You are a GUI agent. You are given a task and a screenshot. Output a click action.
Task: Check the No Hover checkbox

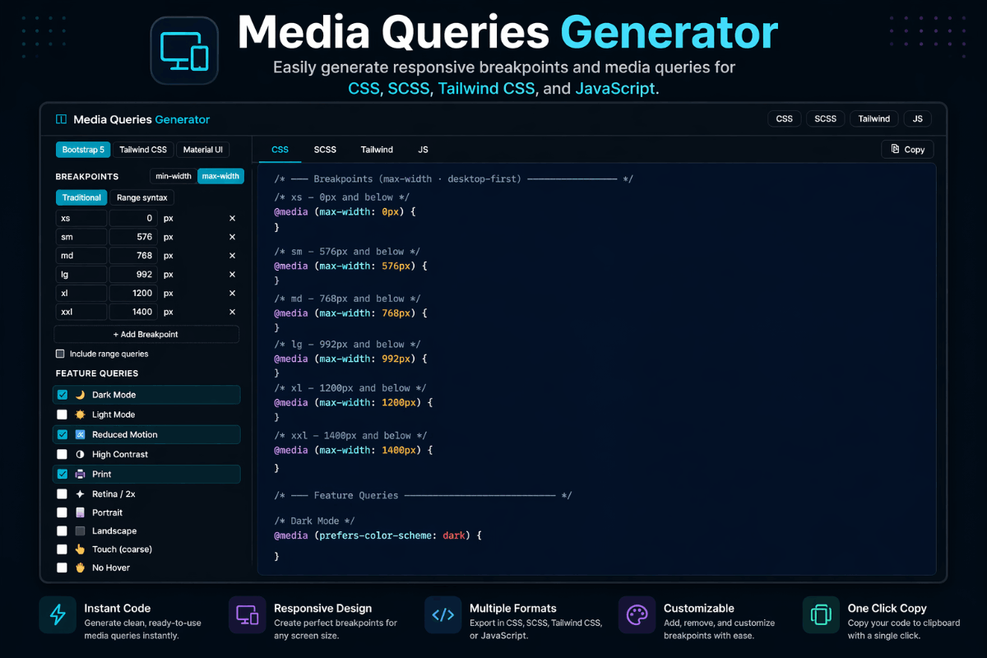pyautogui.click(x=62, y=568)
